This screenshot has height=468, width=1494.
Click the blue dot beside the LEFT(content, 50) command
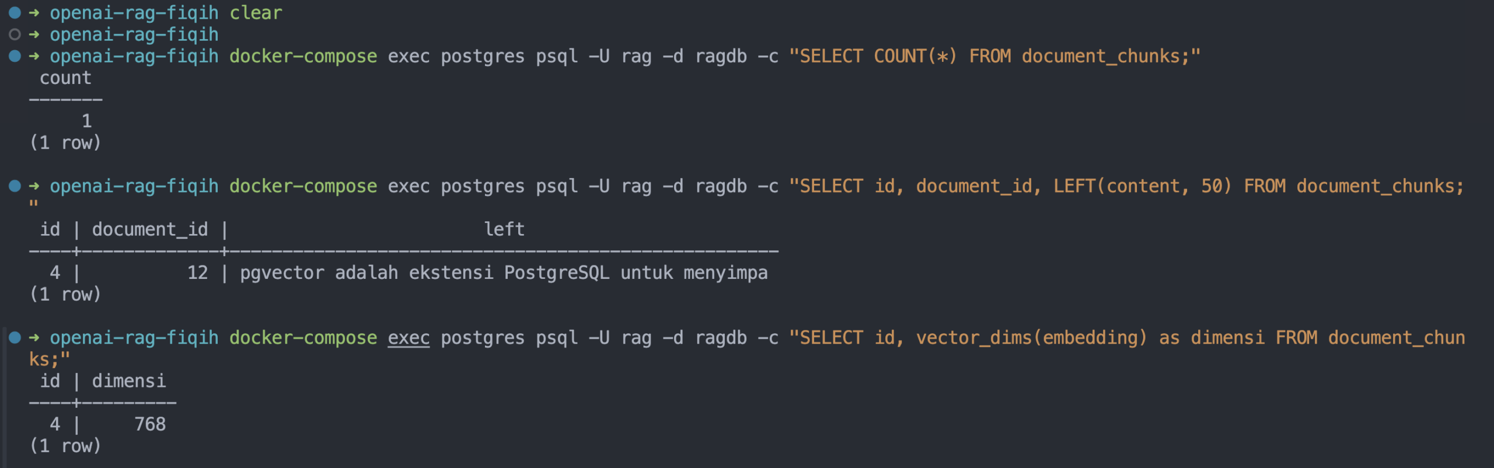click(x=15, y=186)
